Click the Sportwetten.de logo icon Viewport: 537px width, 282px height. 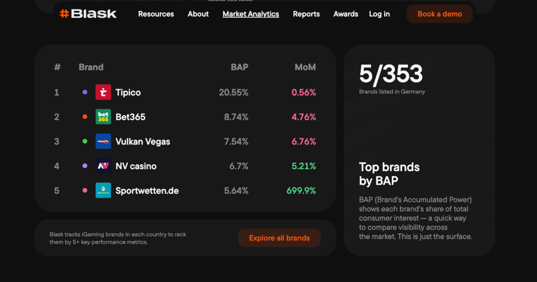click(x=103, y=190)
